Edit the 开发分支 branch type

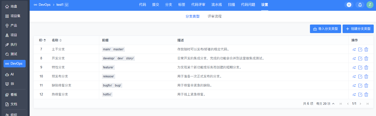360,58
